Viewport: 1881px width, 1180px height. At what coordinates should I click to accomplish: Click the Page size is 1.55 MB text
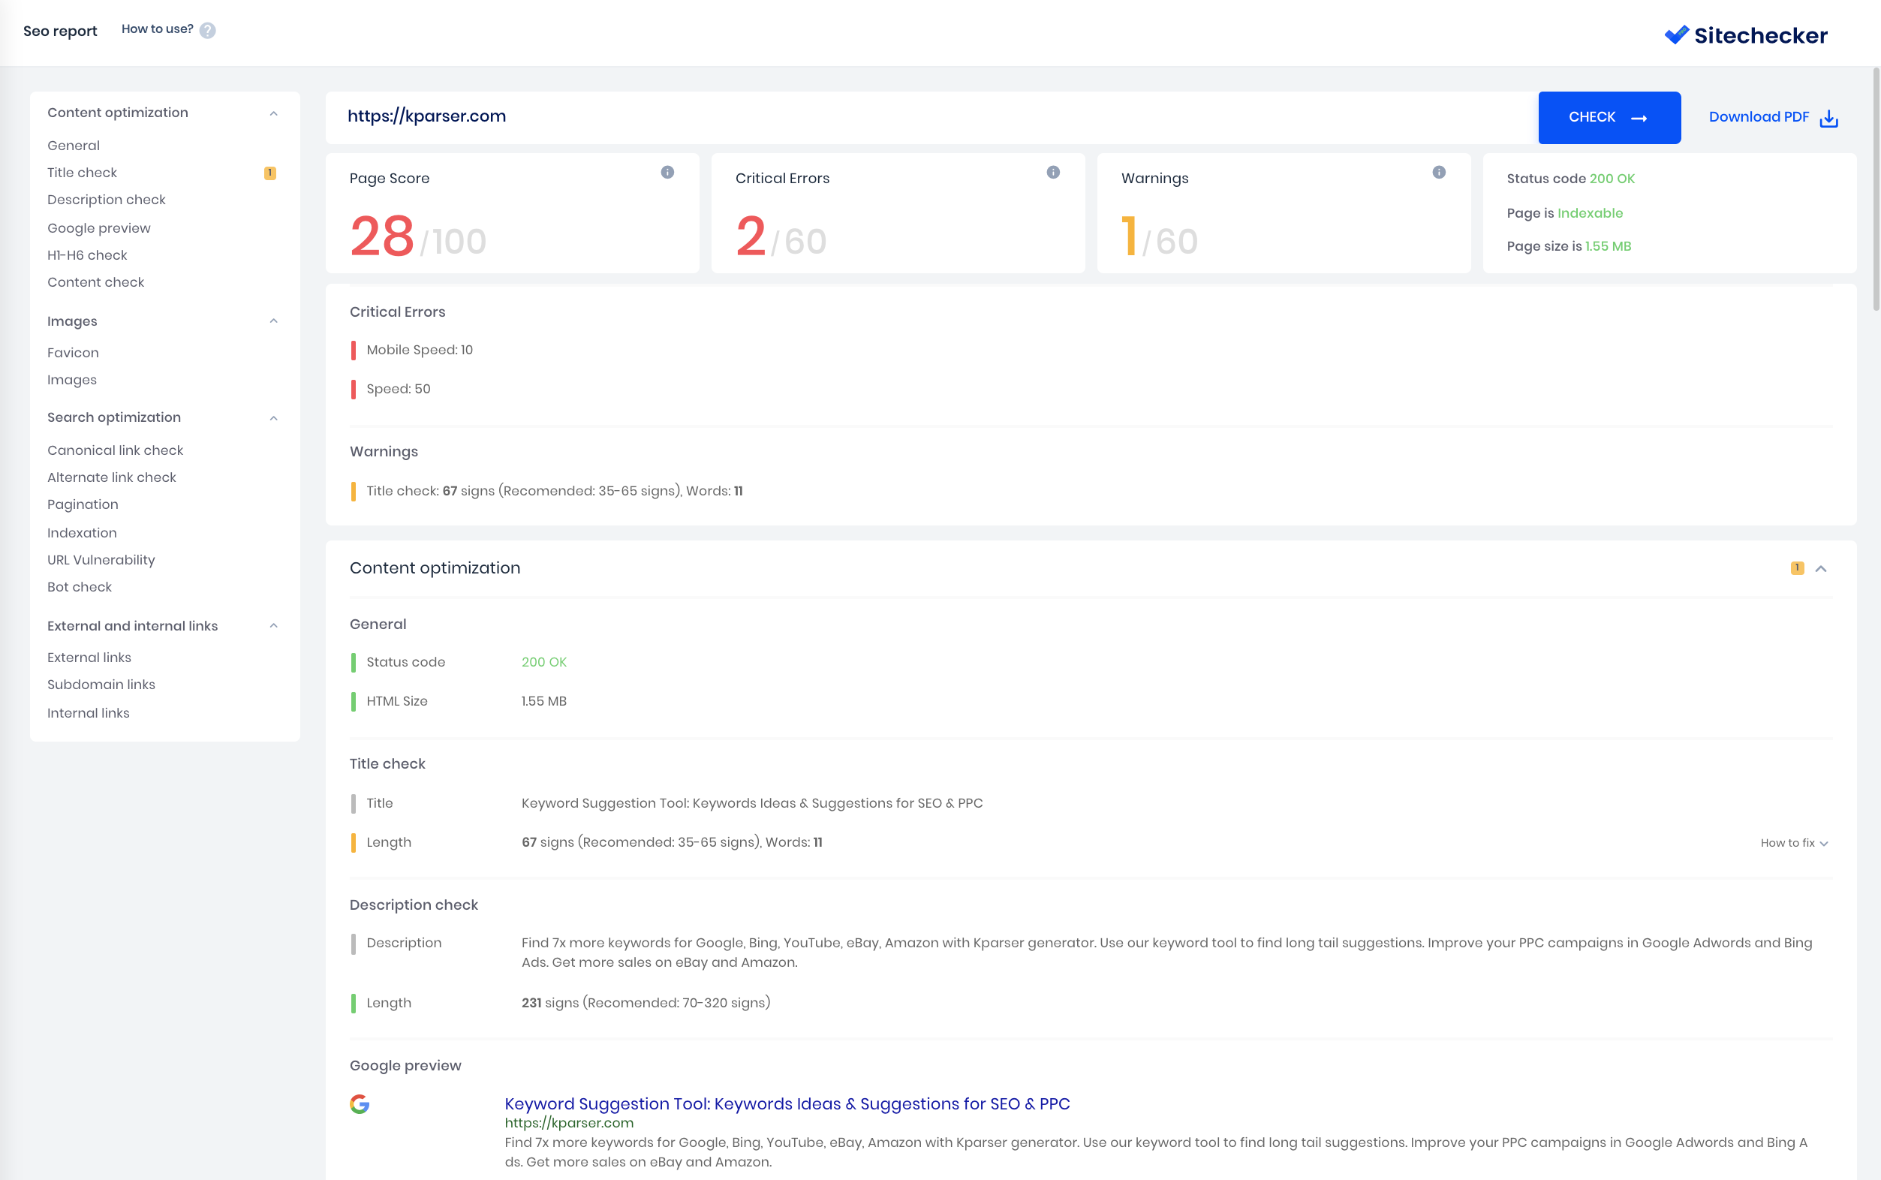[1569, 247]
